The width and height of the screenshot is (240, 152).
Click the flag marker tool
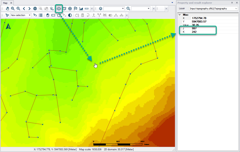[x=75, y=9]
